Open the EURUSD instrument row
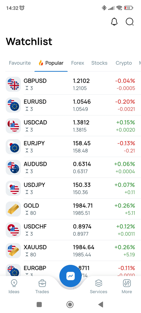This screenshot has width=141, height=313. [70, 105]
